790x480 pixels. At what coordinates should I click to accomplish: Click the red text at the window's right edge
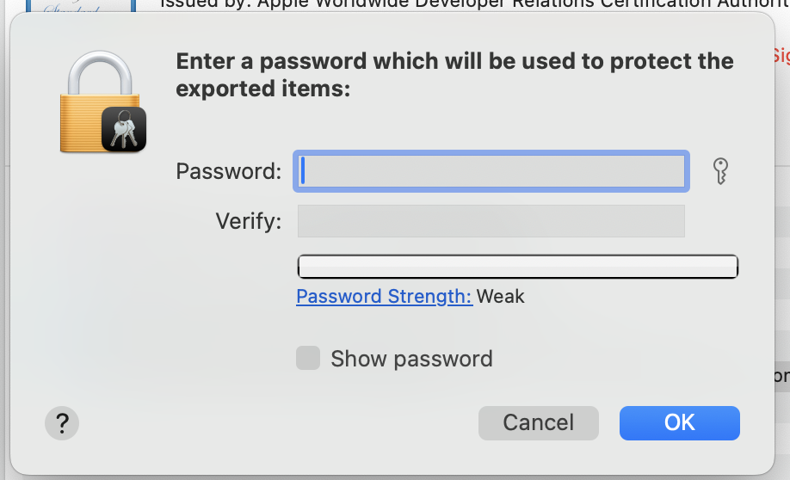[781, 55]
